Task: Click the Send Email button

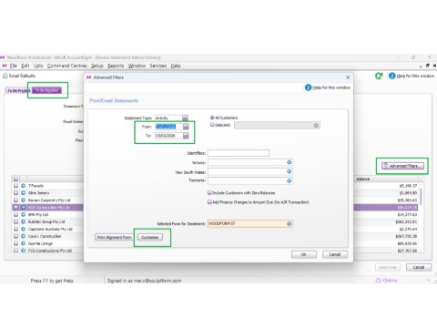Action: (x=388, y=267)
